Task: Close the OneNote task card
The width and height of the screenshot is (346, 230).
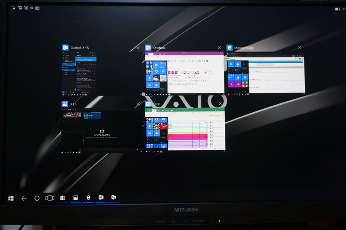Action: click(x=219, y=48)
